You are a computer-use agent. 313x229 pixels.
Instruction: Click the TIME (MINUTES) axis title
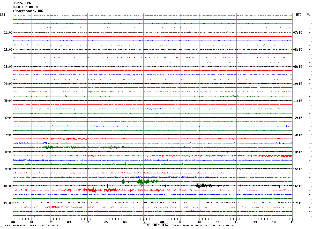pyautogui.click(x=156, y=225)
